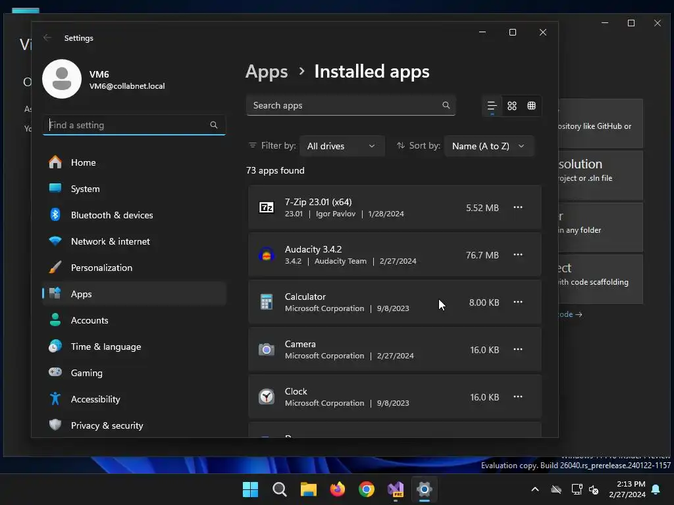The width and height of the screenshot is (674, 505).
Task: Open more options for Calculator
Action: [x=518, y=302]
